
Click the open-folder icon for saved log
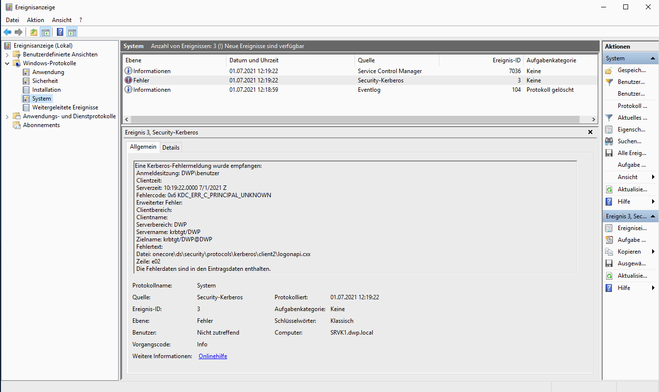coord(609,71)
